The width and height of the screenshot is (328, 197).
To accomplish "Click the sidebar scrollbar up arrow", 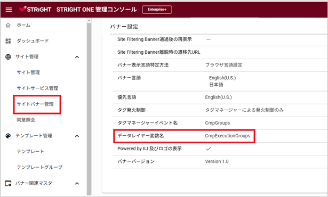I will coord(89,20).
